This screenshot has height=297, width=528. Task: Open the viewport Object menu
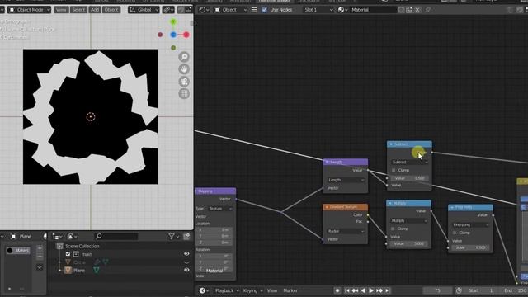point(111,10)
